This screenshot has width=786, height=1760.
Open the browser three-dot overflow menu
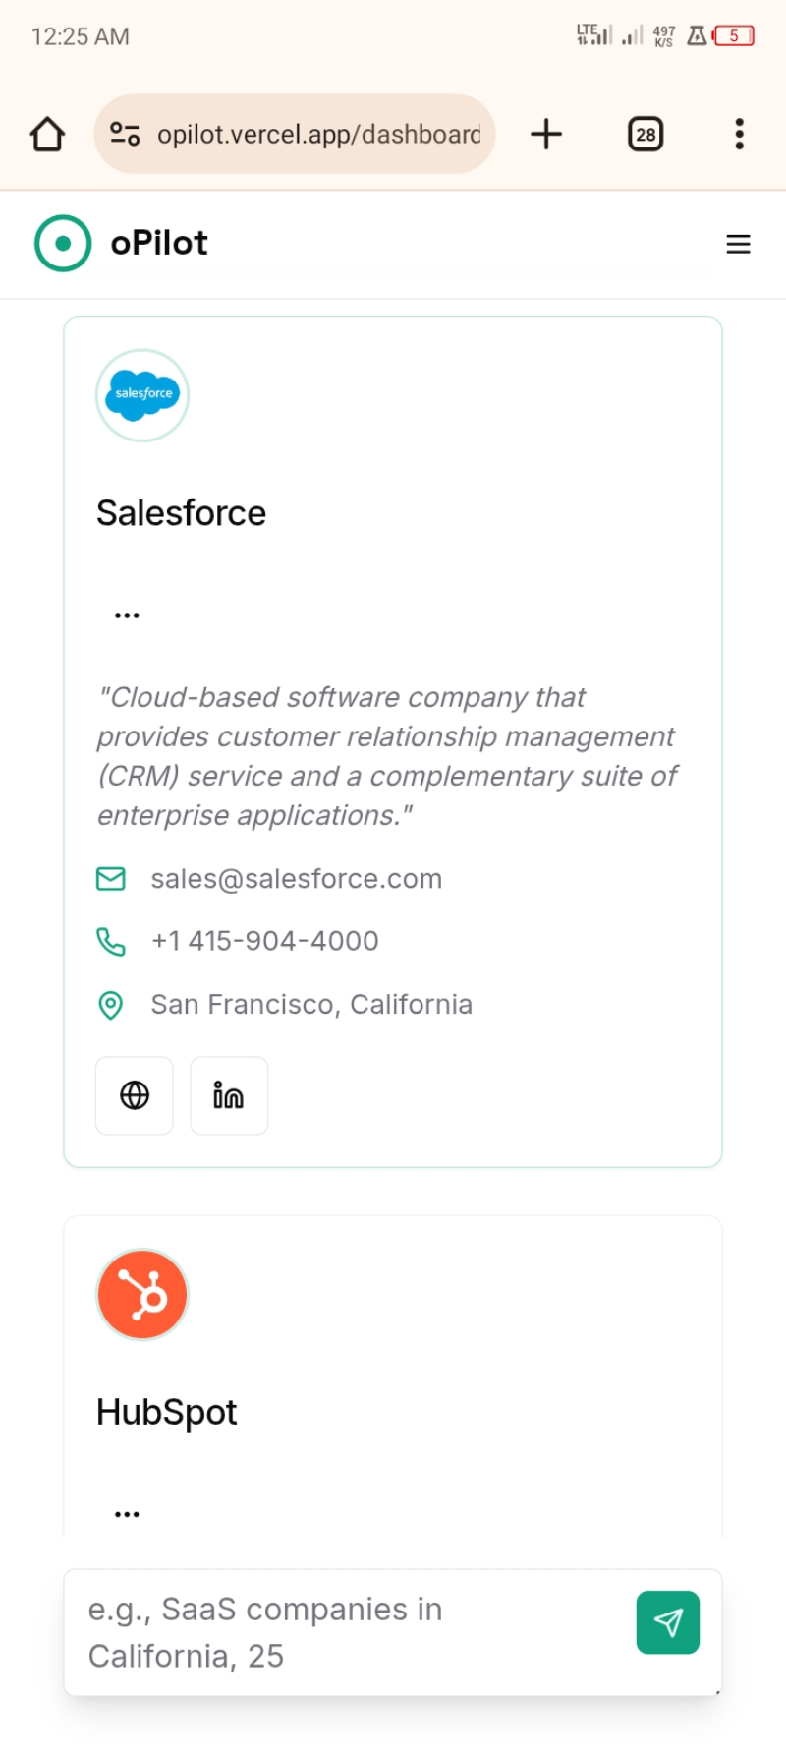pyautogui.click(x=739, y=135)
